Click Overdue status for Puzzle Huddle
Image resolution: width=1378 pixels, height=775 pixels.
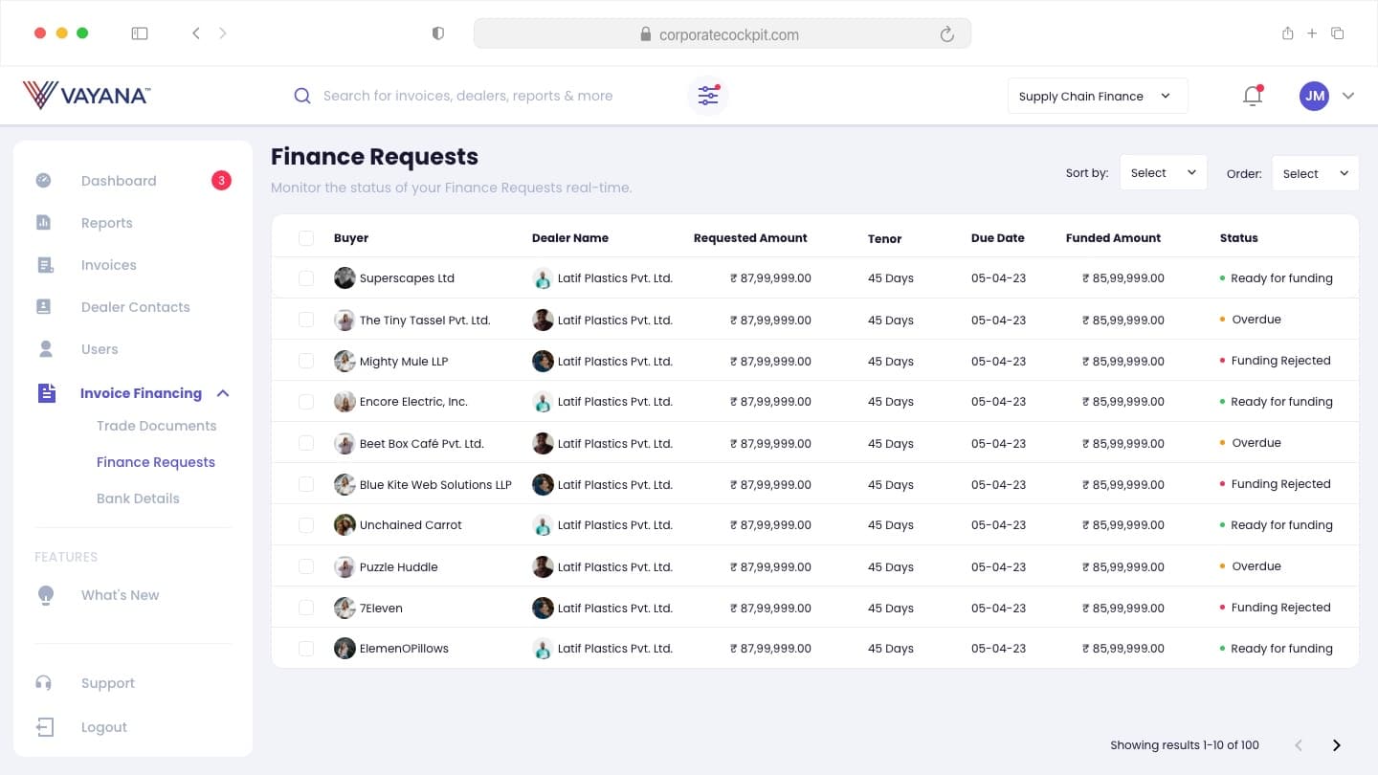coord(1250,566)
